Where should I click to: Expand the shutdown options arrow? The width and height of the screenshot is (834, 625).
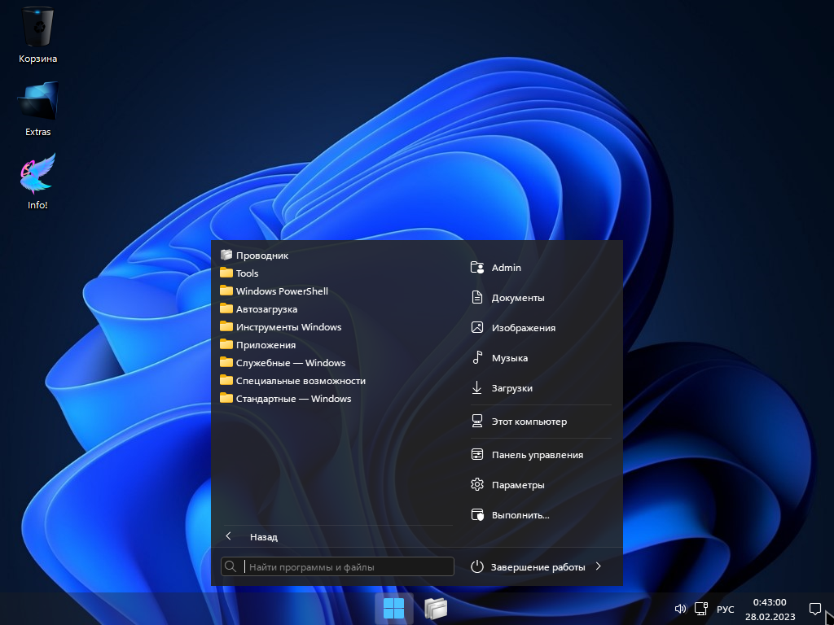click(x=599, y=566)
